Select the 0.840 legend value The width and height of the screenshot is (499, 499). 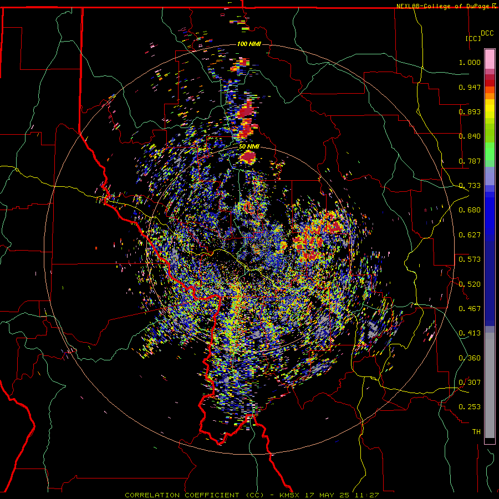pos(470,136)
